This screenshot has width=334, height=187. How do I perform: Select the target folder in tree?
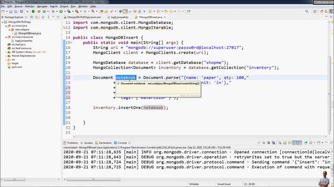(15, 63)
